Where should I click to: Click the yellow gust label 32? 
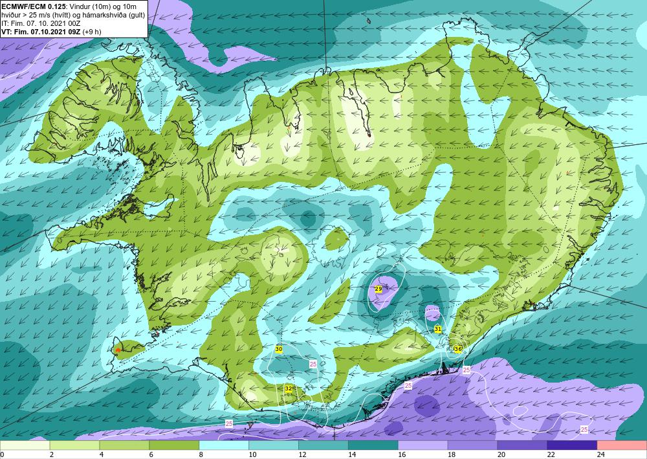pyautogui.click(x=289, y=388)
